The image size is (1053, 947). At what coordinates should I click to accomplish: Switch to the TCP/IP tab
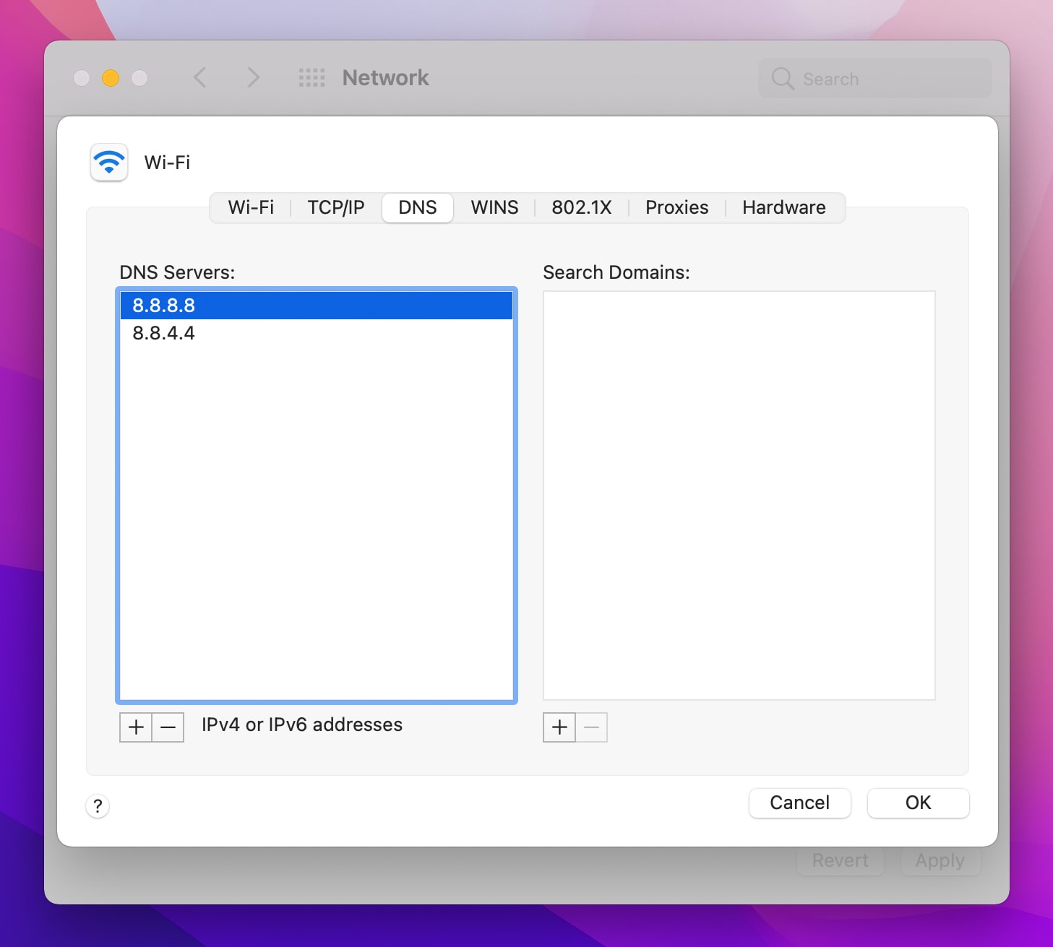335,207
